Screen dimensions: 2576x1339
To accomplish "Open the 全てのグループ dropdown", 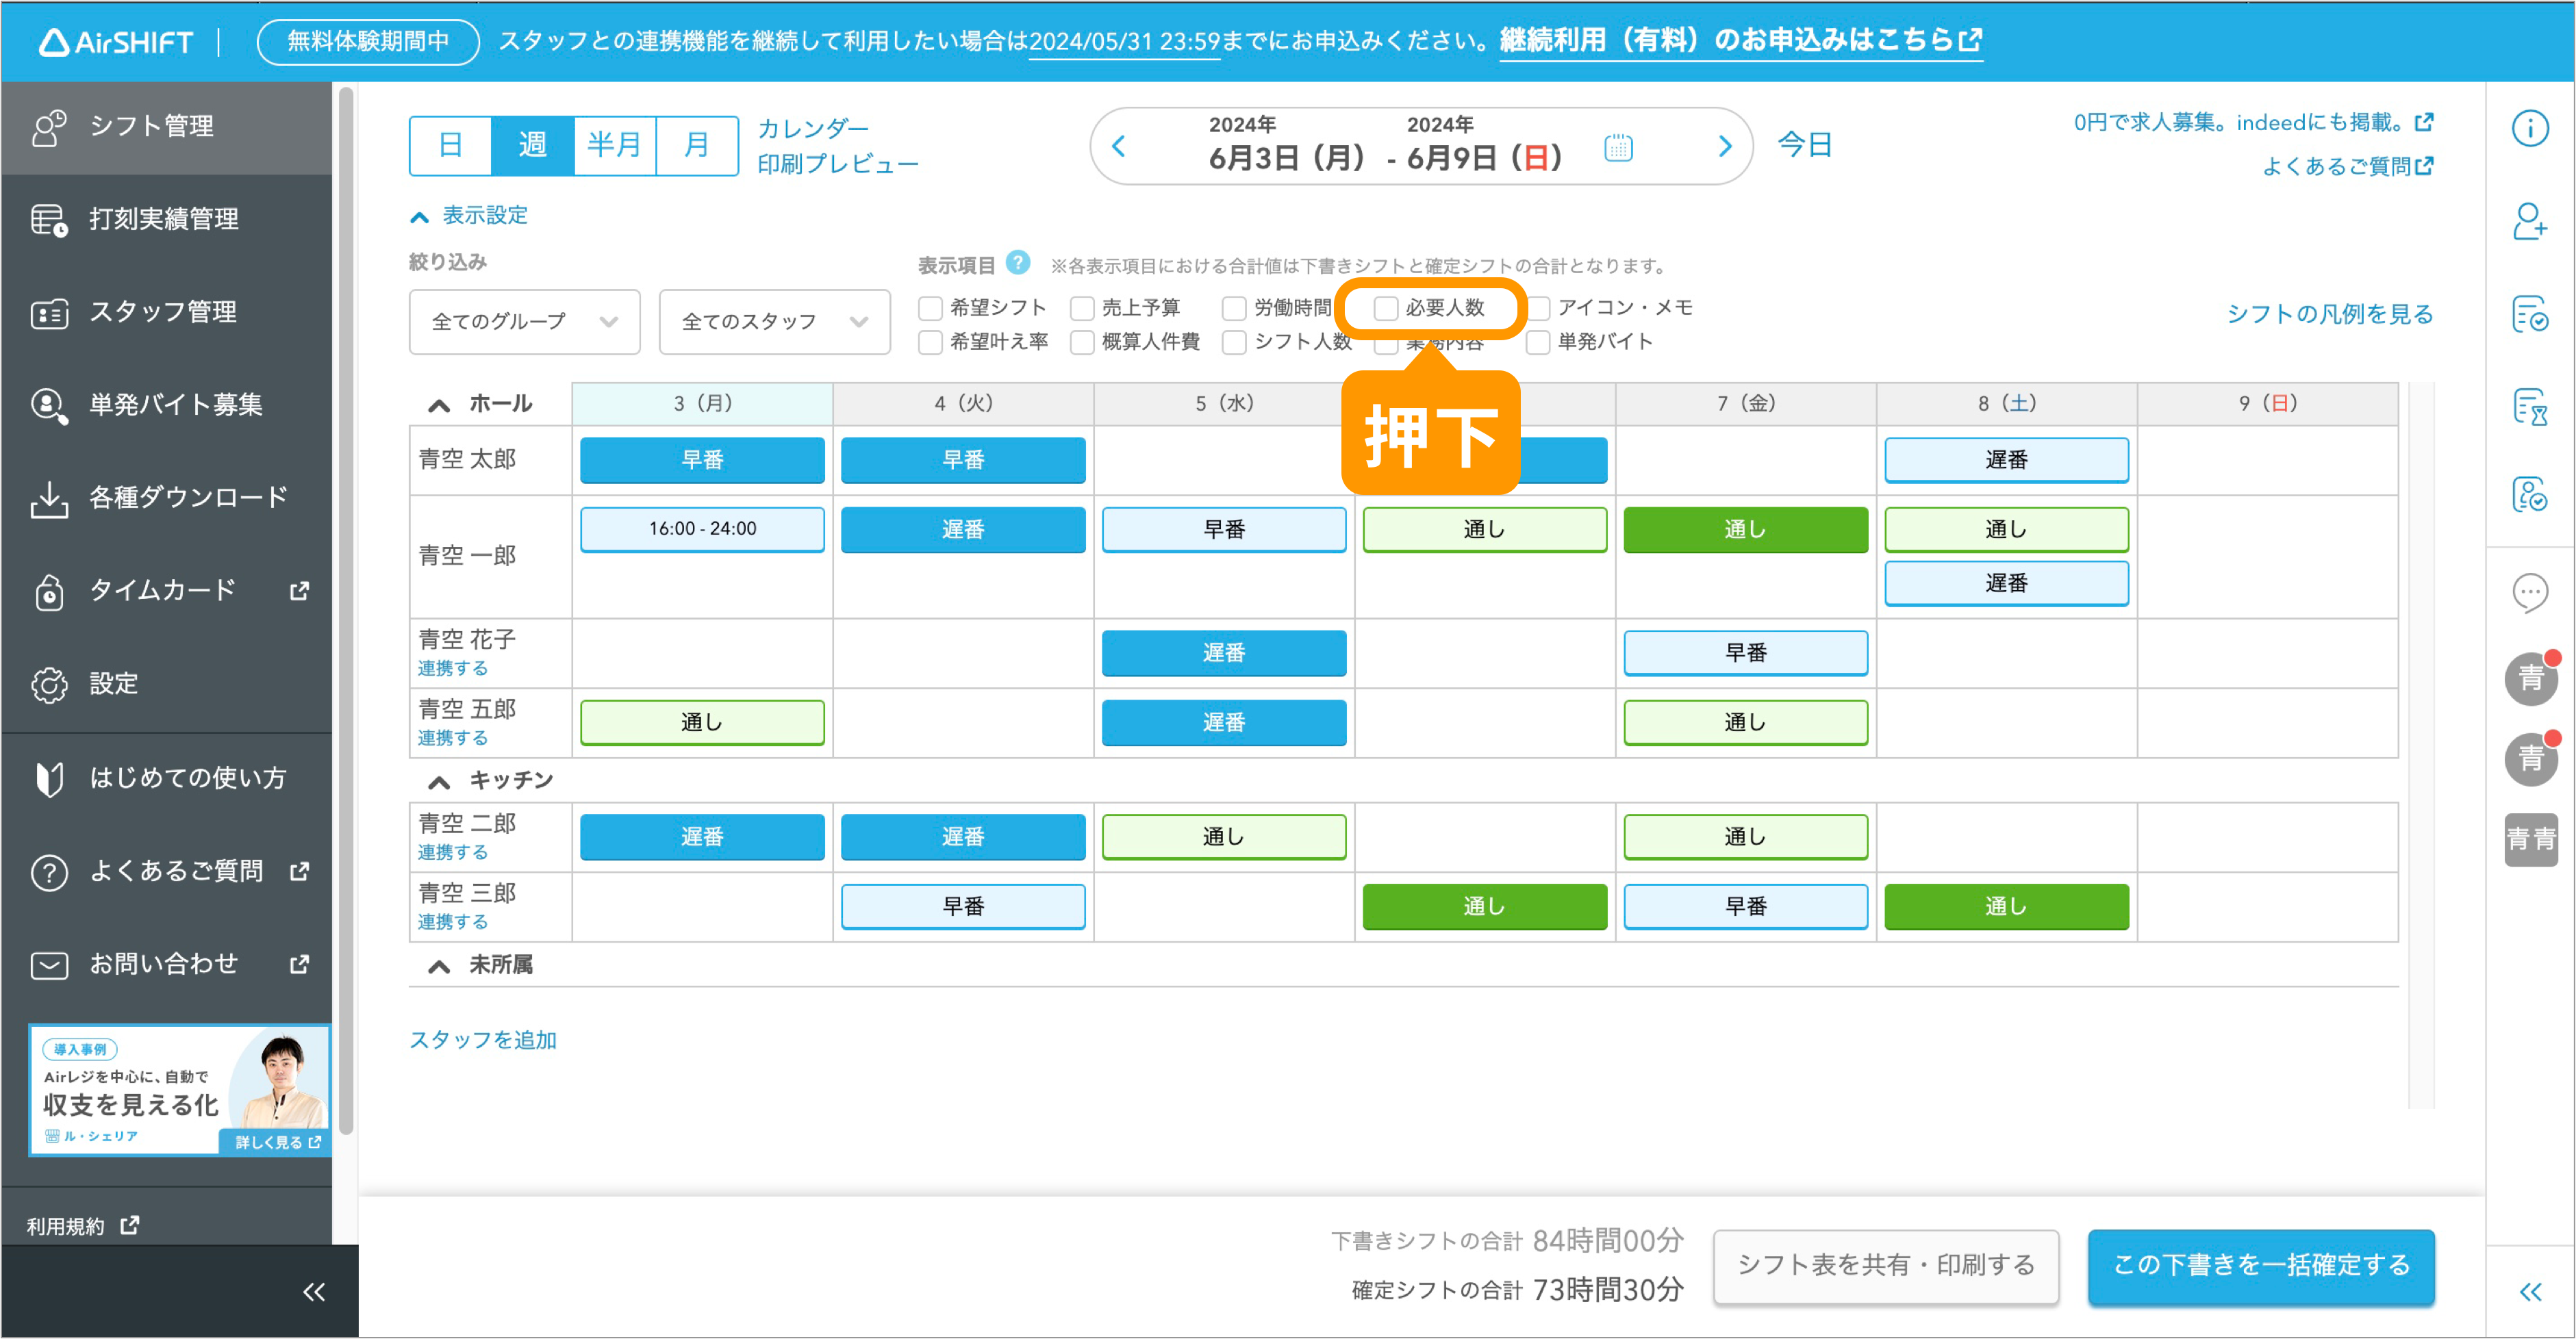I will tap(524, 322).
